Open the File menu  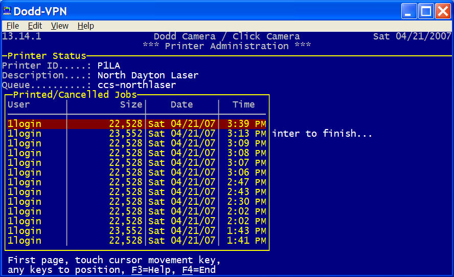pos(12,26)
